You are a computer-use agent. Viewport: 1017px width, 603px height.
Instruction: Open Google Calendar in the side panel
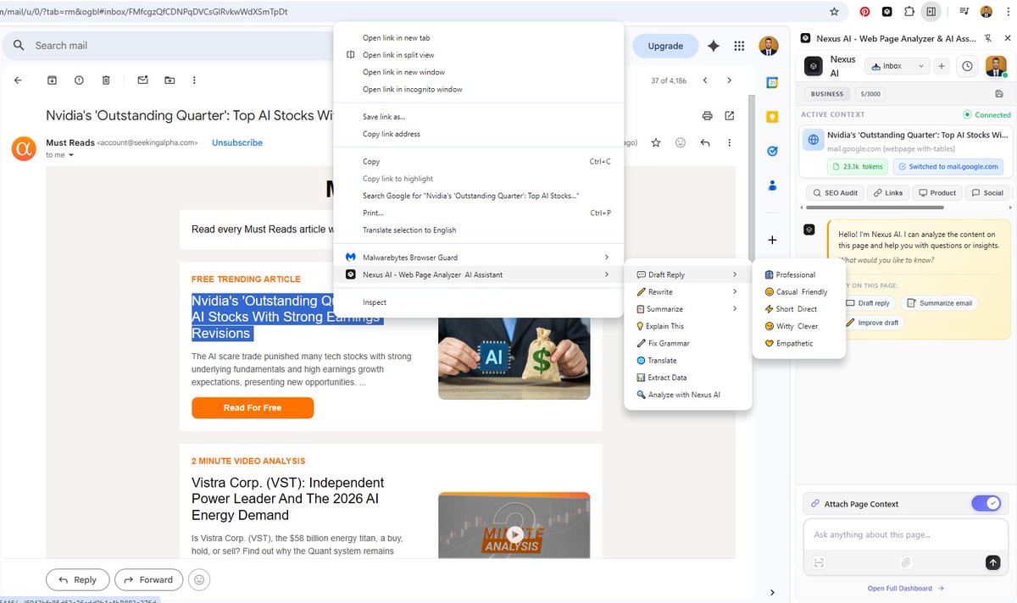[772, 82]
